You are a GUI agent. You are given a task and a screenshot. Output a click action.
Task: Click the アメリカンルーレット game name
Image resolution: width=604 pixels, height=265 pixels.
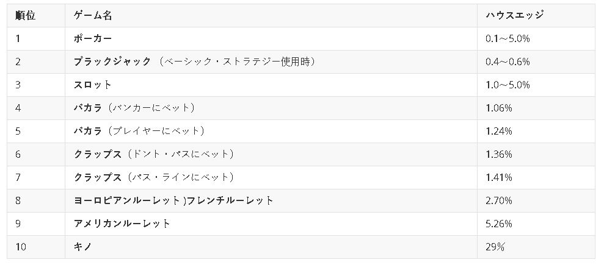(122, 224)
